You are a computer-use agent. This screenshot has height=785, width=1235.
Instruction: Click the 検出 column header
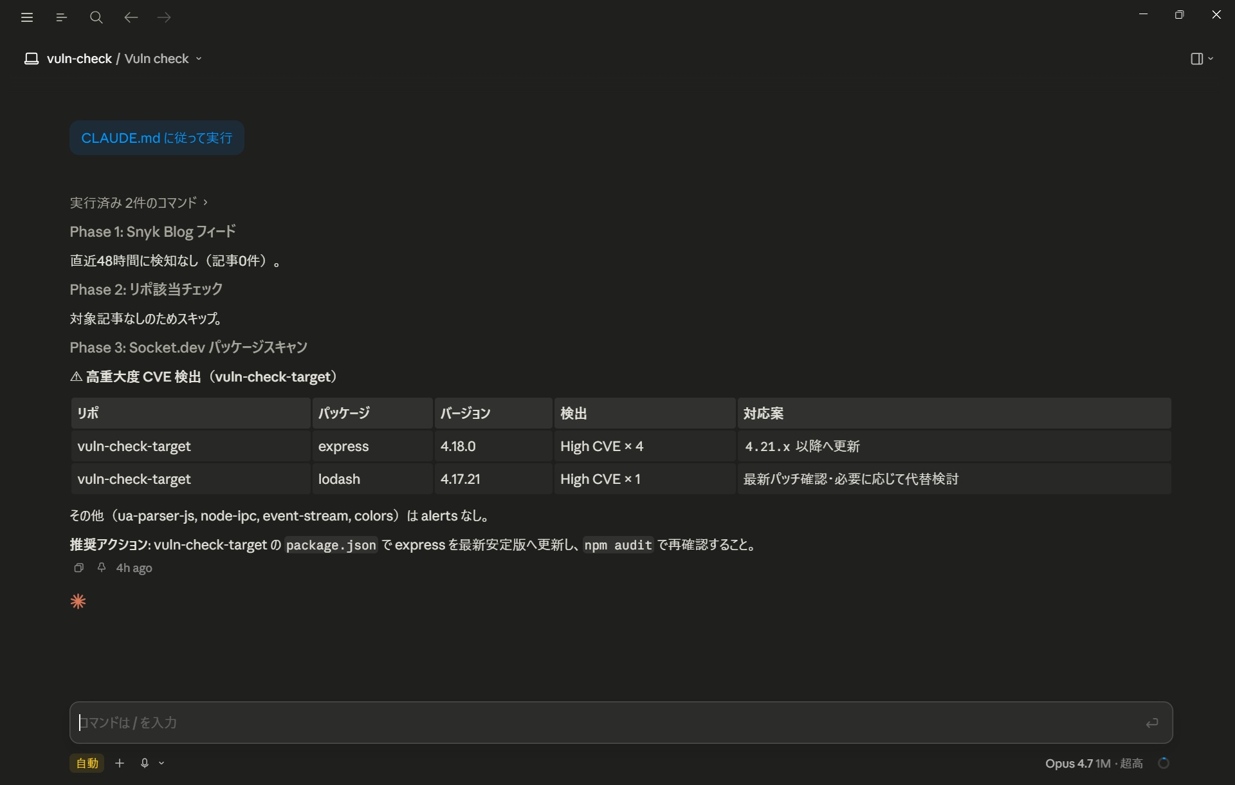tap(645, 413)
